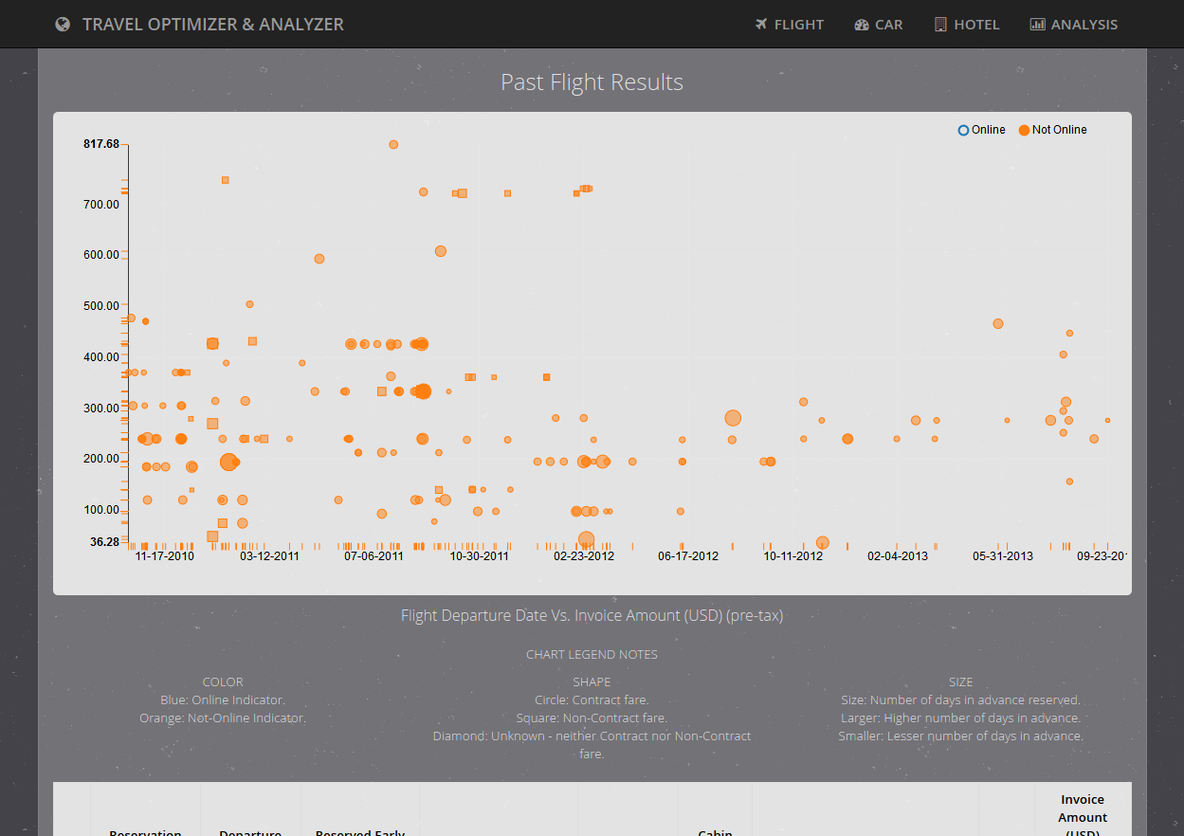The image size is (1184, 836).
Task: Click the 11-17-2010 x-axis date label
Action: [164, 556]
